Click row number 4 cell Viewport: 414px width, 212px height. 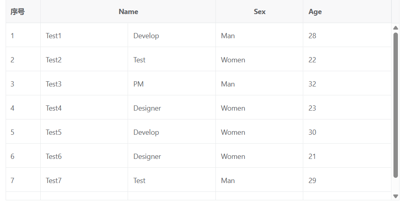12,108
